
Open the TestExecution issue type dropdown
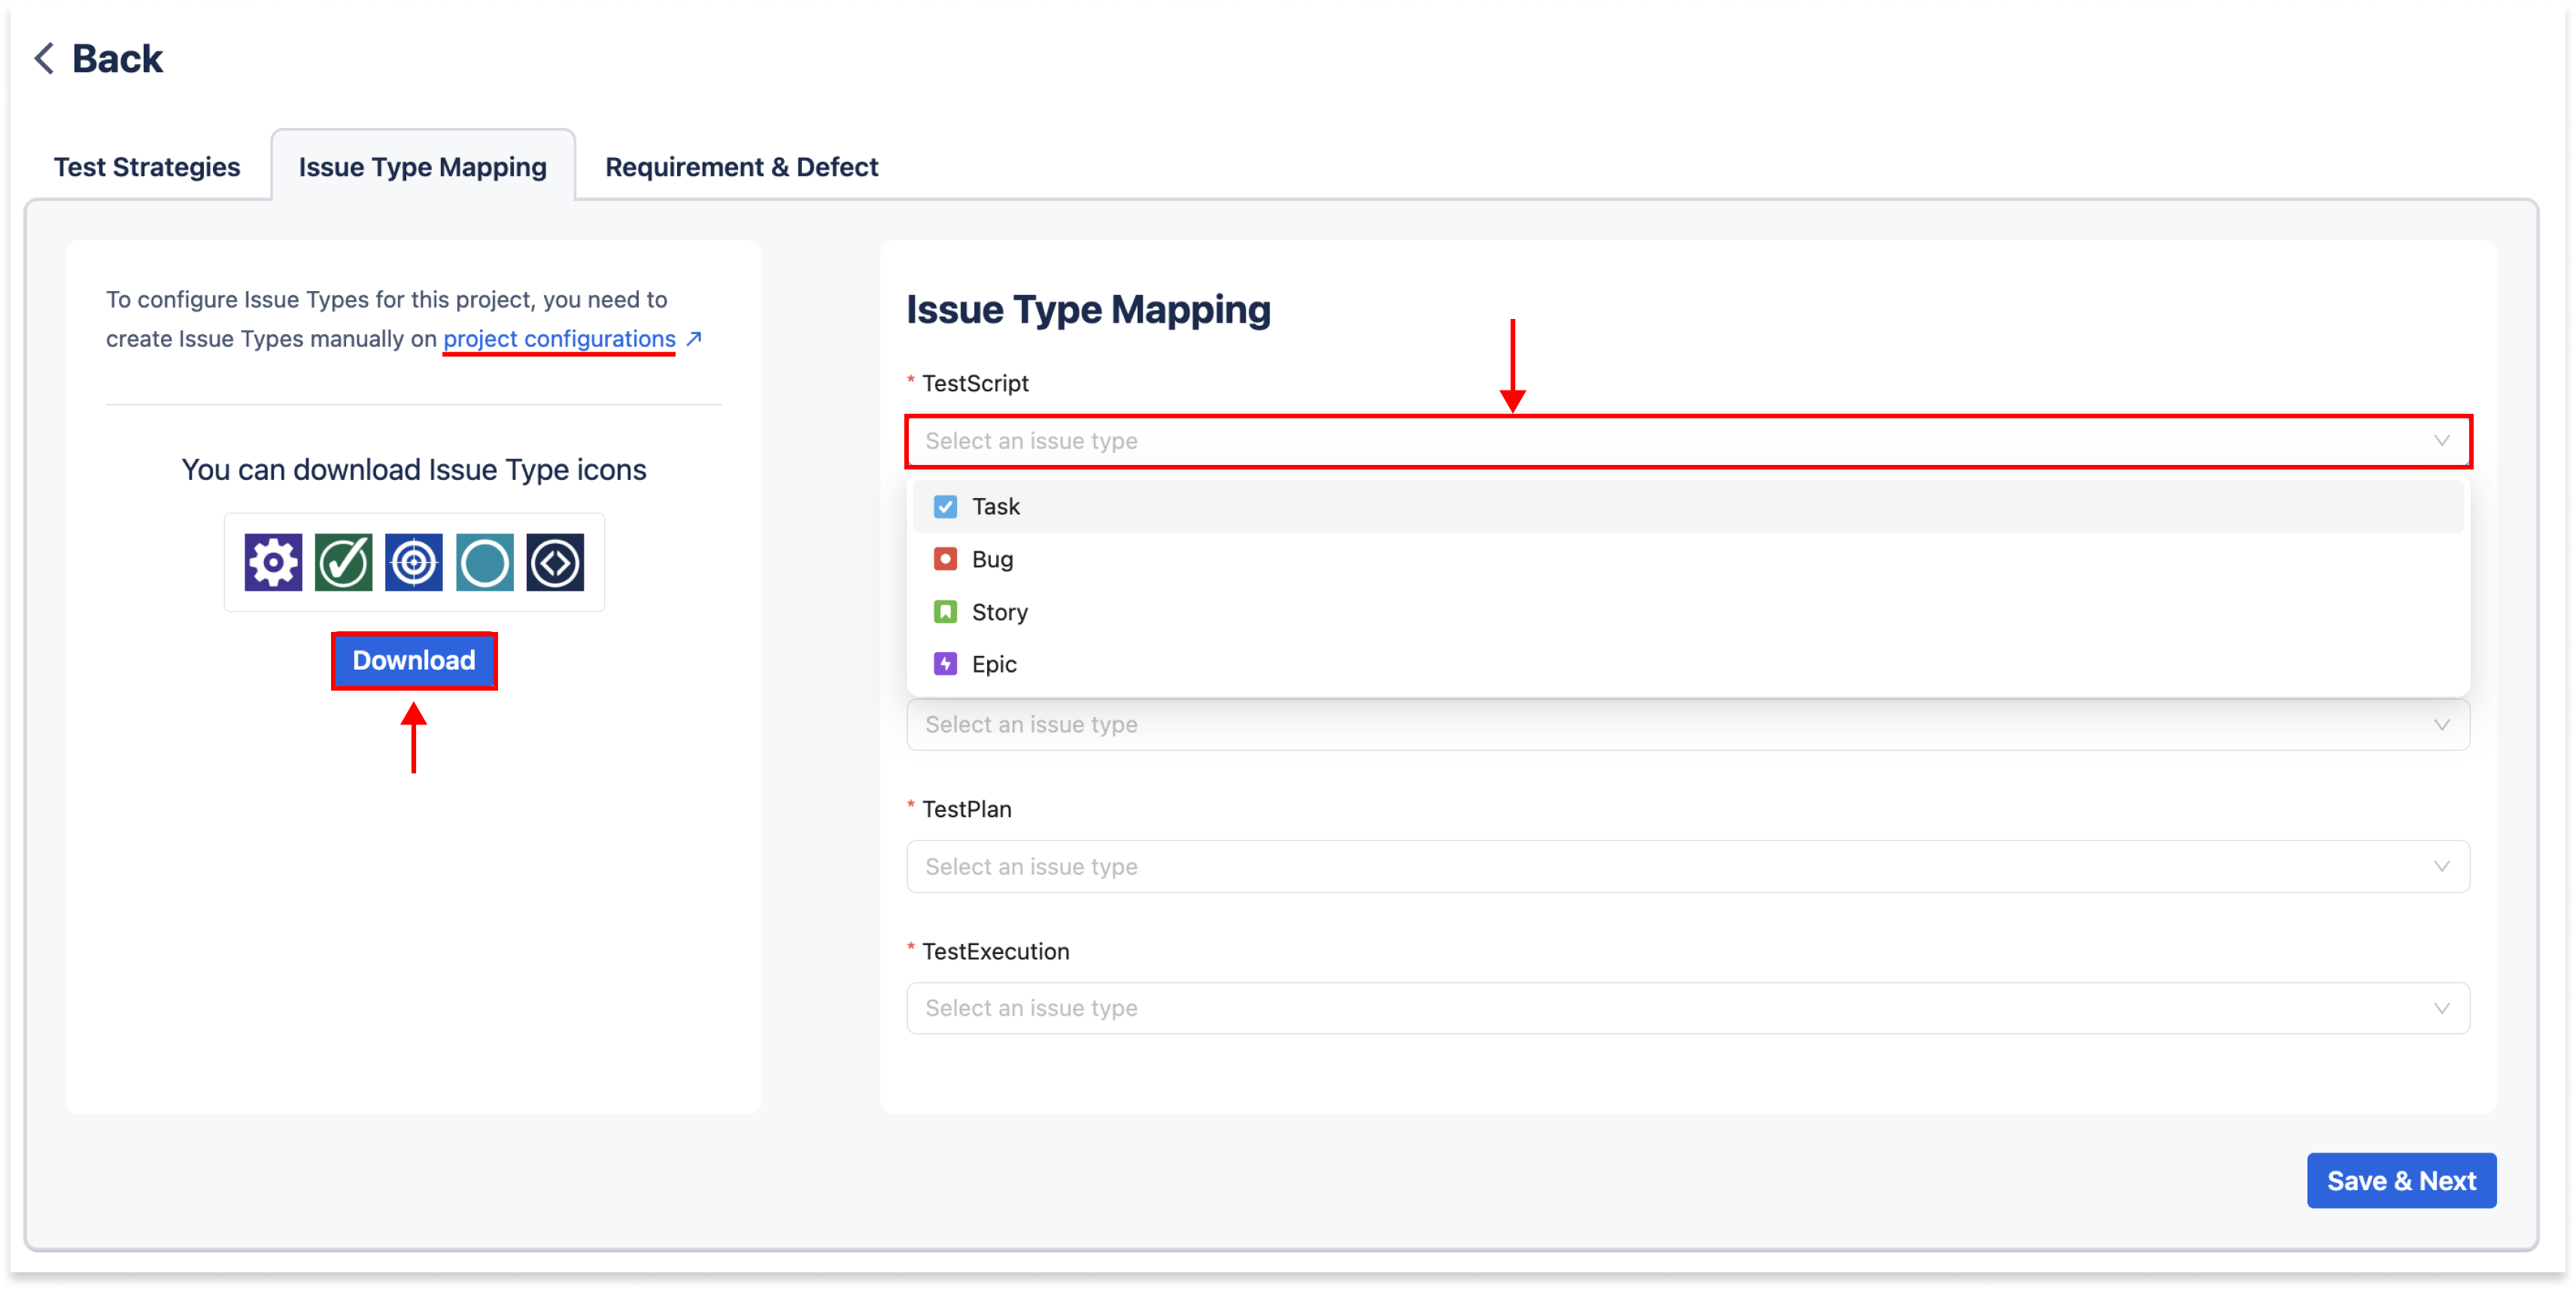tap(1687, 1008)
